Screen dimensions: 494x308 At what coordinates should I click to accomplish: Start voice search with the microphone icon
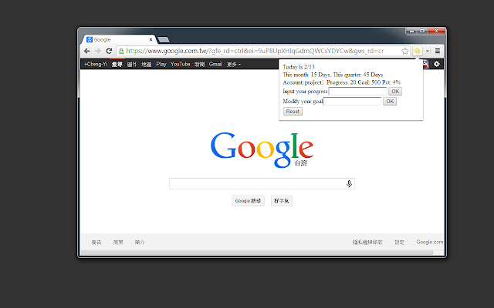[x=349, y=183]
